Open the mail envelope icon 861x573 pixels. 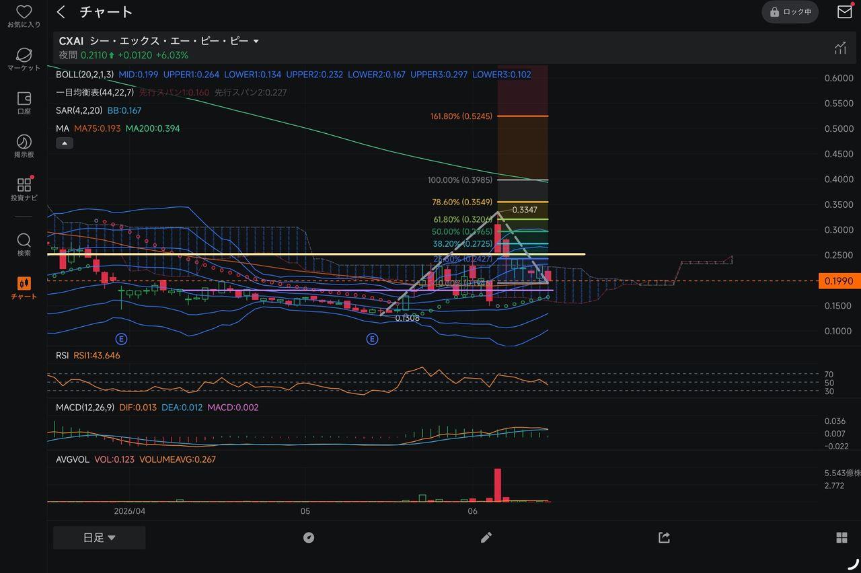tap(844, 12)
